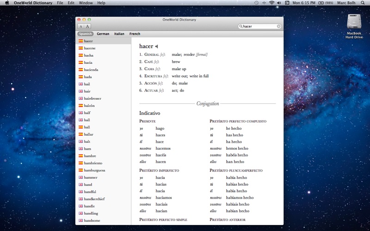
Task: Switch to the German tab
Action: (103, 34)
